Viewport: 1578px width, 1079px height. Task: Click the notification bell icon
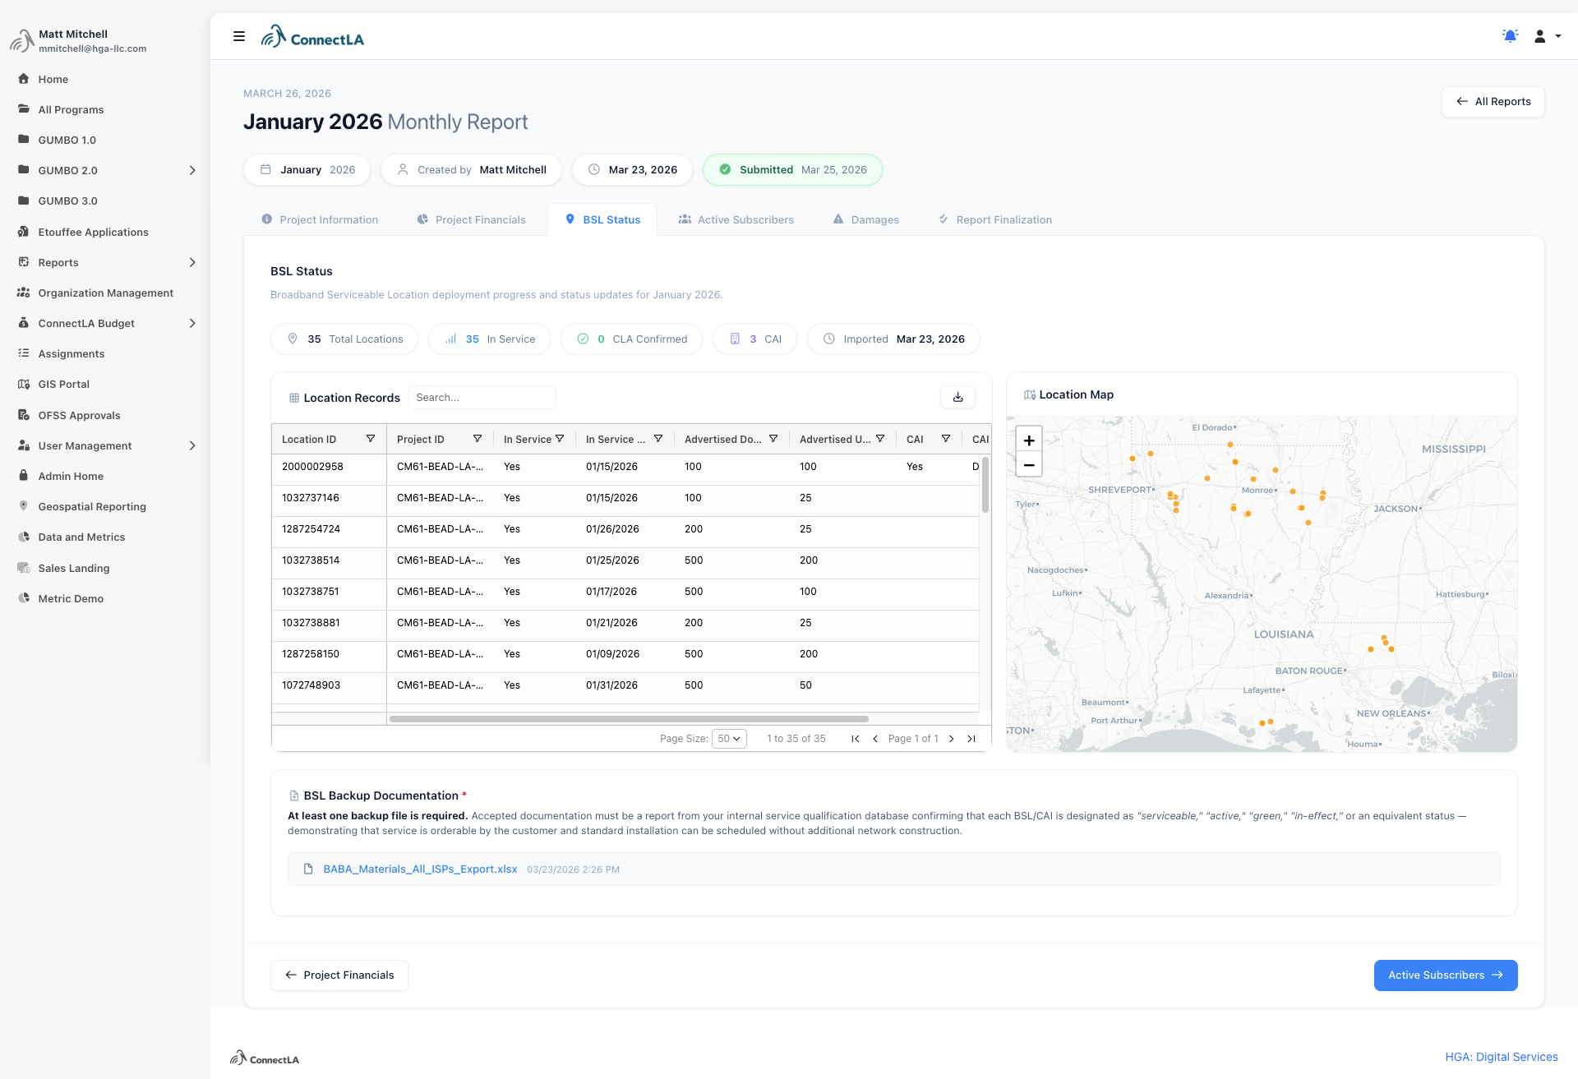pyautogui.click(x=1510, y=36)
